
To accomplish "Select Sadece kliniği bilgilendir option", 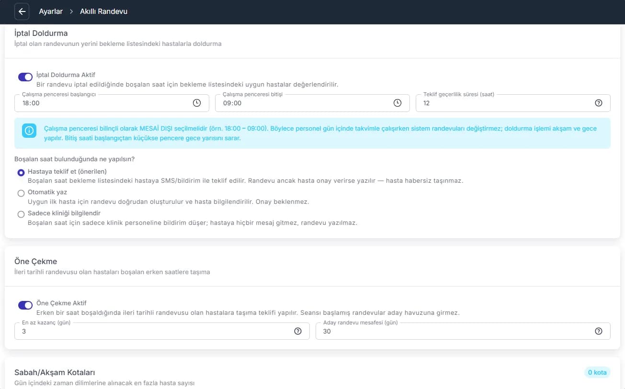I will 21,214.
